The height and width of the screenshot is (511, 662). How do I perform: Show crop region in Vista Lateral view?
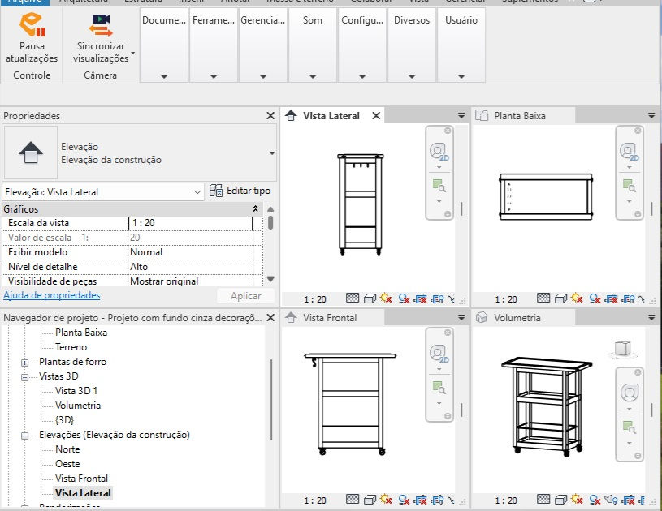pyautogui.click(x=437, y=299)
